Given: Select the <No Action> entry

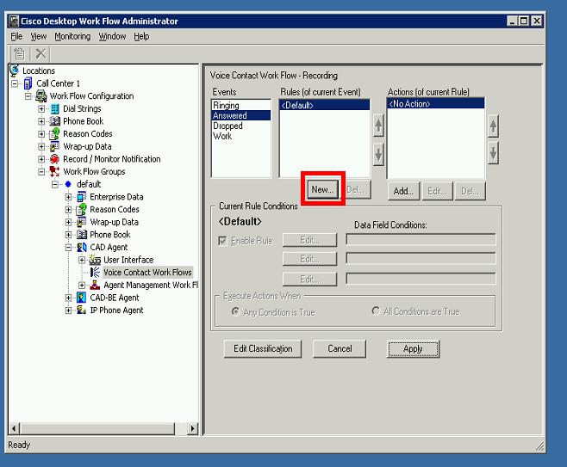Looking at the screenshot, I should [436, 104].
